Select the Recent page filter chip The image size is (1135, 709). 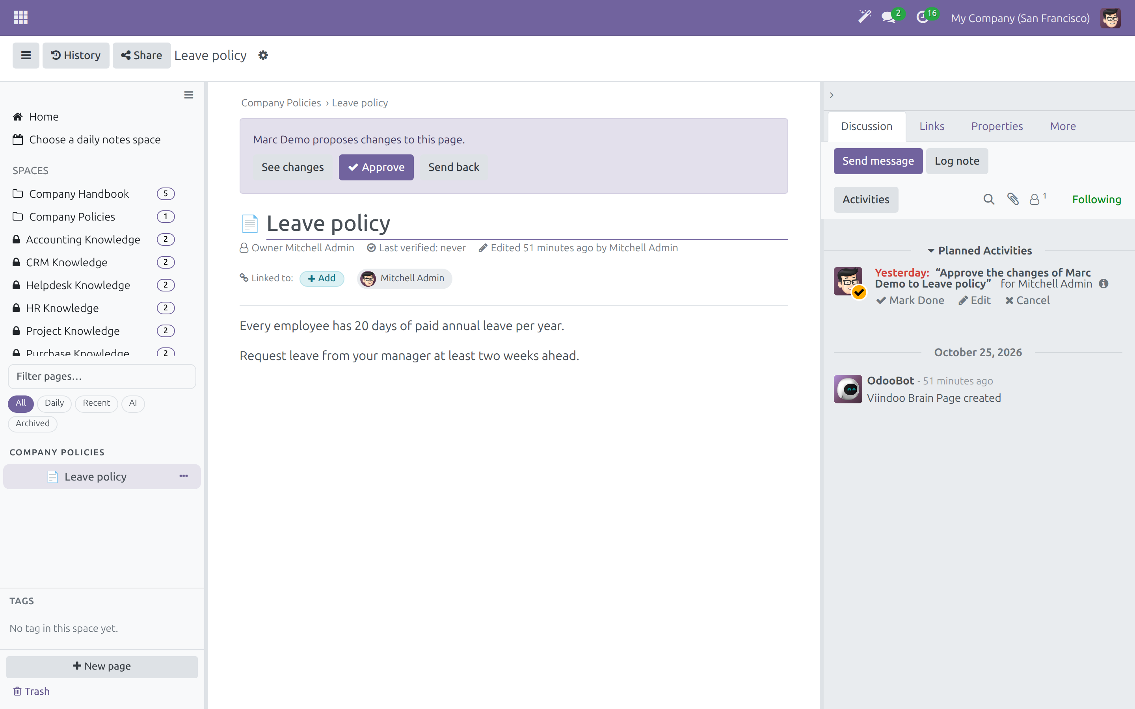pyautogui.click(x=96, y=403)
